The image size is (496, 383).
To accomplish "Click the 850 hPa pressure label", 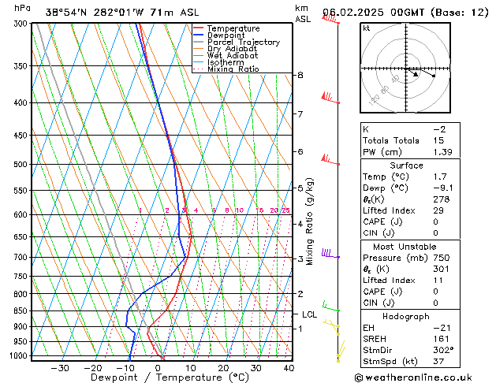I will 22,310.
